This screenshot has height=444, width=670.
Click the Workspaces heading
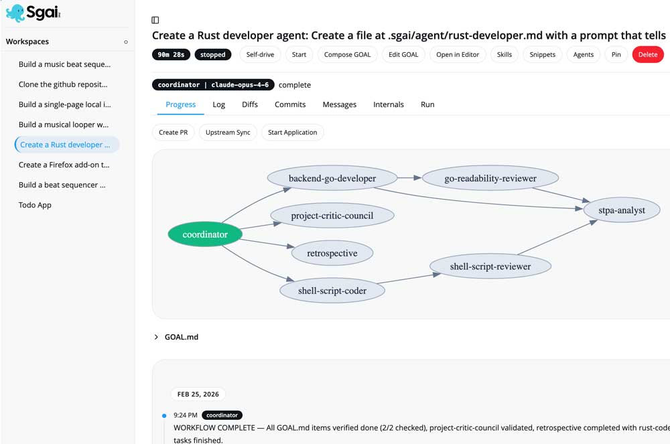(27, 42)
